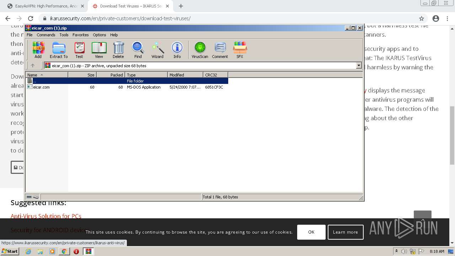
Task: Click the Extract To toolbar icon
Action: (x=59, y=50)
